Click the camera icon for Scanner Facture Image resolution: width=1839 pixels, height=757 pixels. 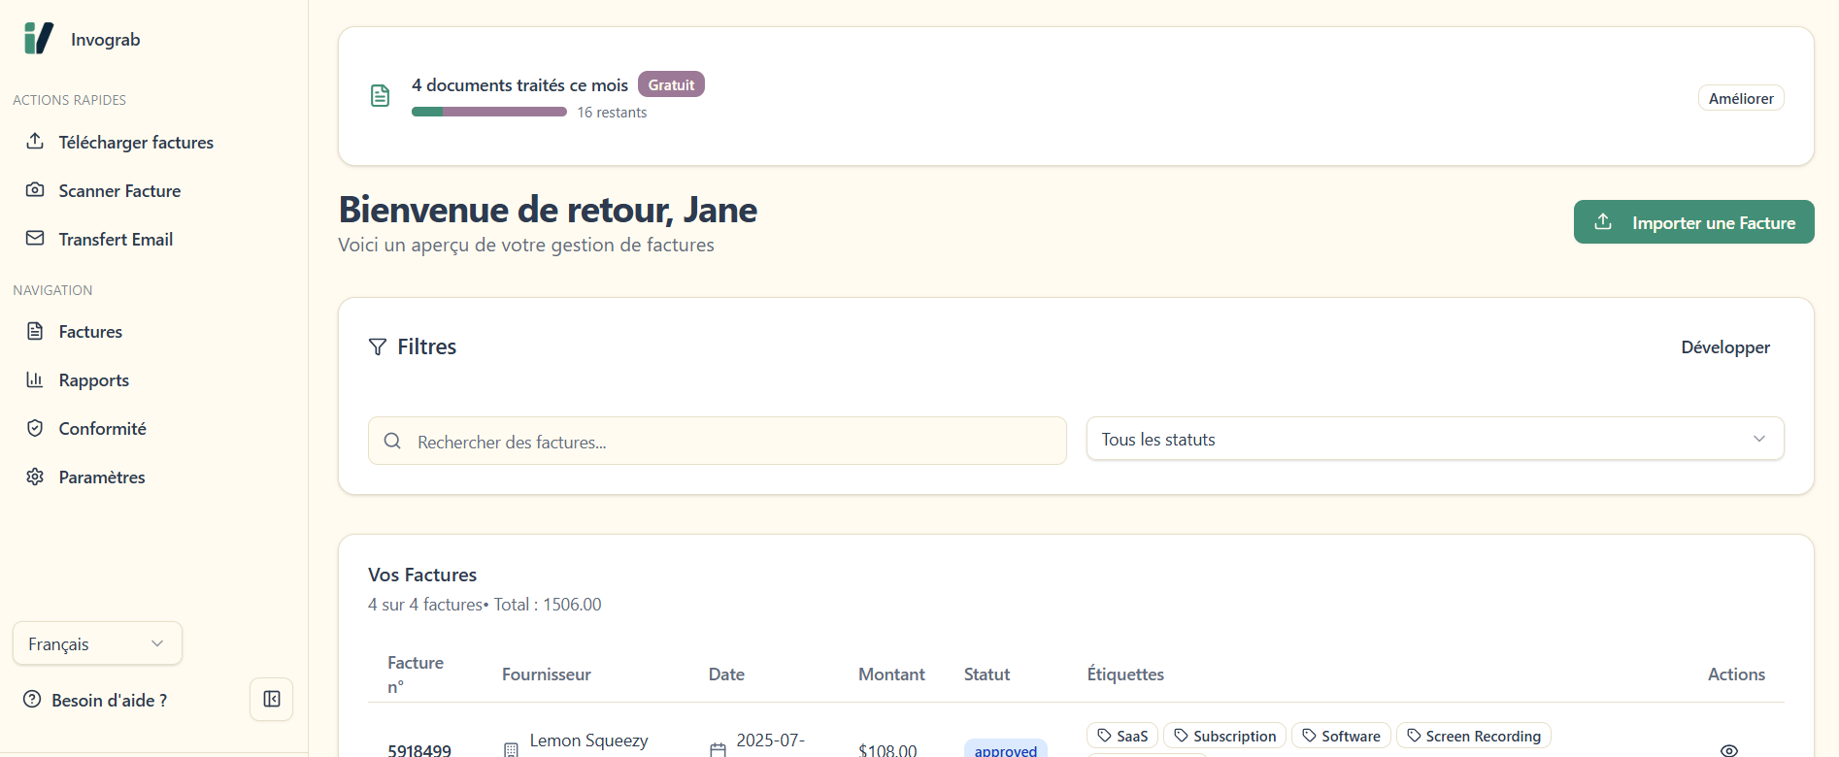[x=35, y=190]
